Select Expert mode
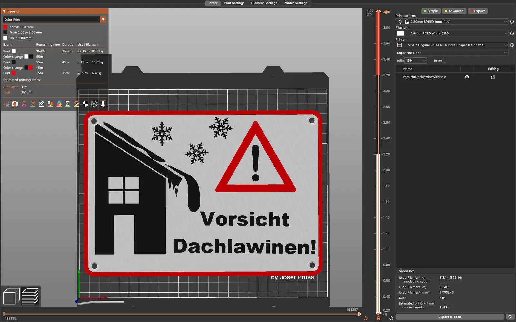The image size is (516, 322). (477, 11)
